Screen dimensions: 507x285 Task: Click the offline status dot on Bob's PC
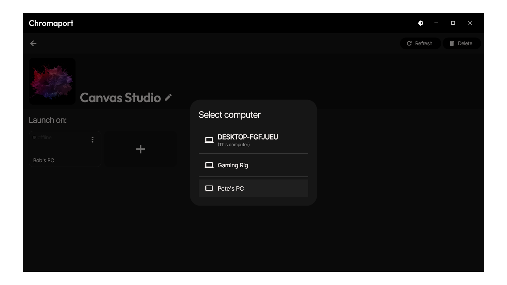pos(34,137)
